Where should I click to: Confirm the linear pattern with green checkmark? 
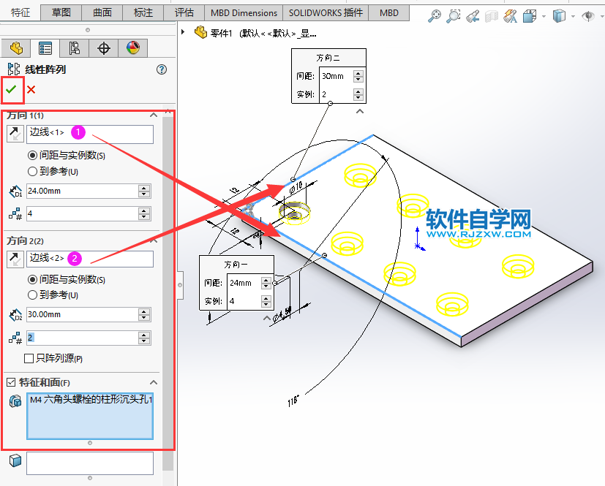pos(12,89)
